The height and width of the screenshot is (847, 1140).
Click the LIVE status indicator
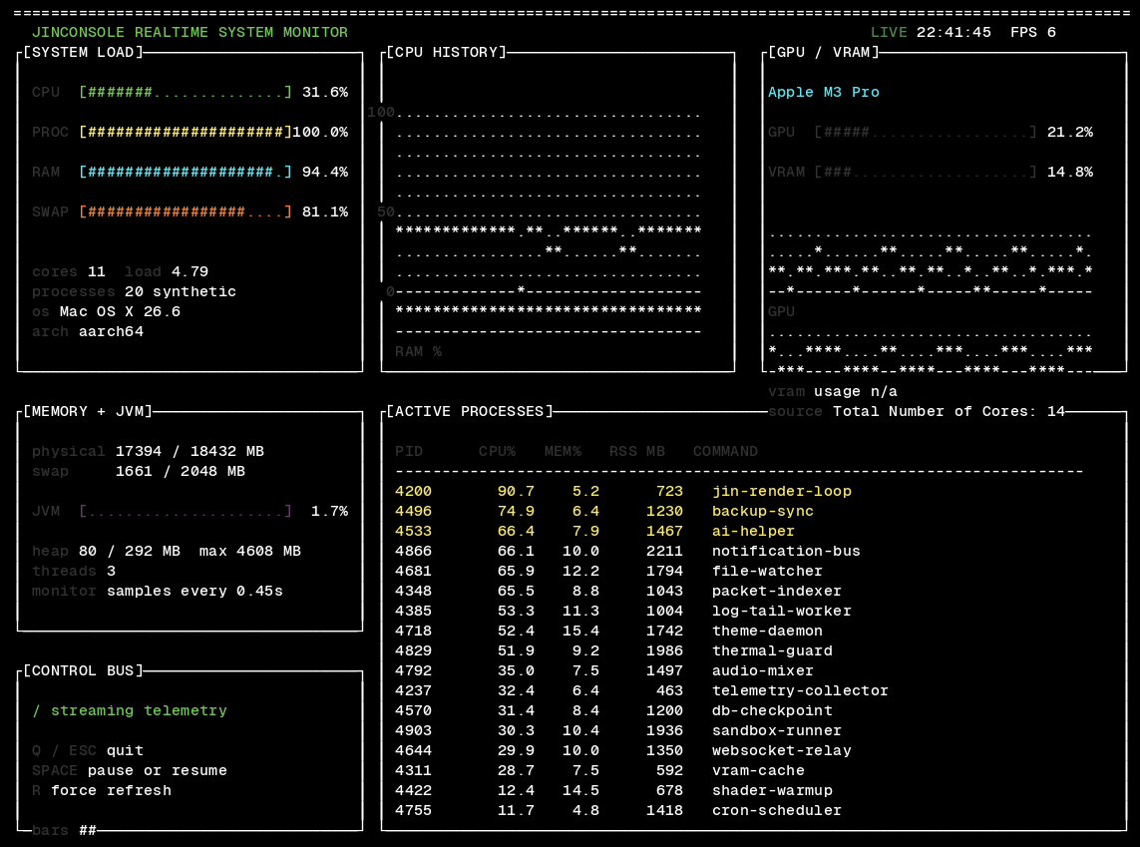coord(889,33)
